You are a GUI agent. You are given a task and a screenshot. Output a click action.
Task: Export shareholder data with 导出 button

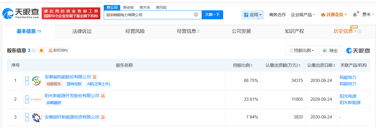point(330,51)
